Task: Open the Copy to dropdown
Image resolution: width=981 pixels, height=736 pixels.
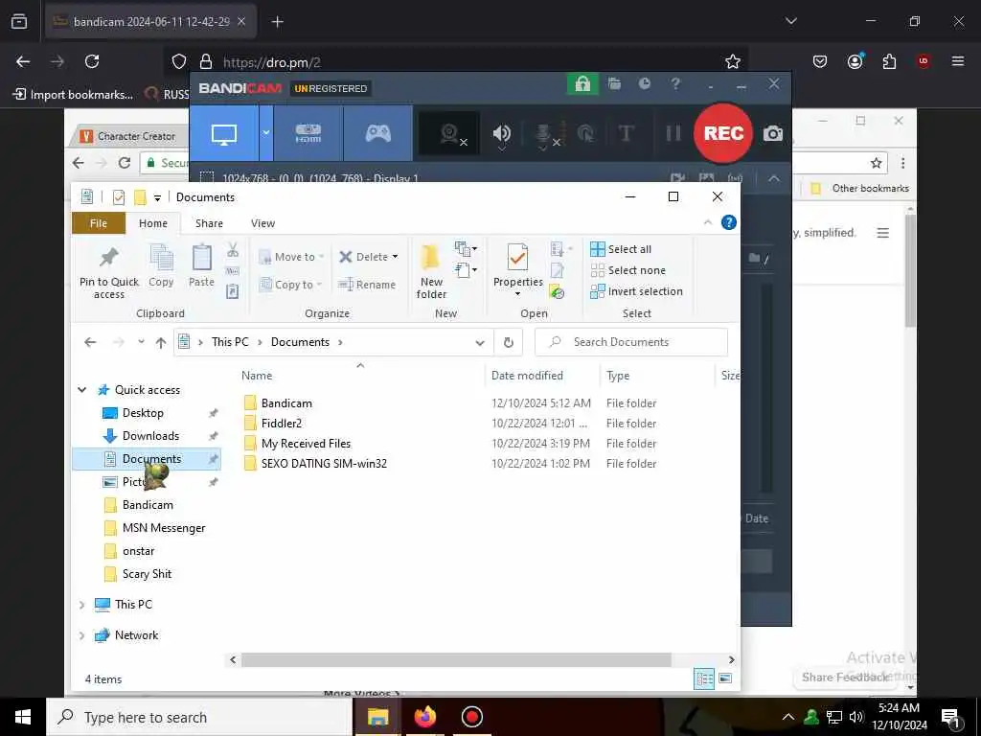Action: [x=290, y=285]
